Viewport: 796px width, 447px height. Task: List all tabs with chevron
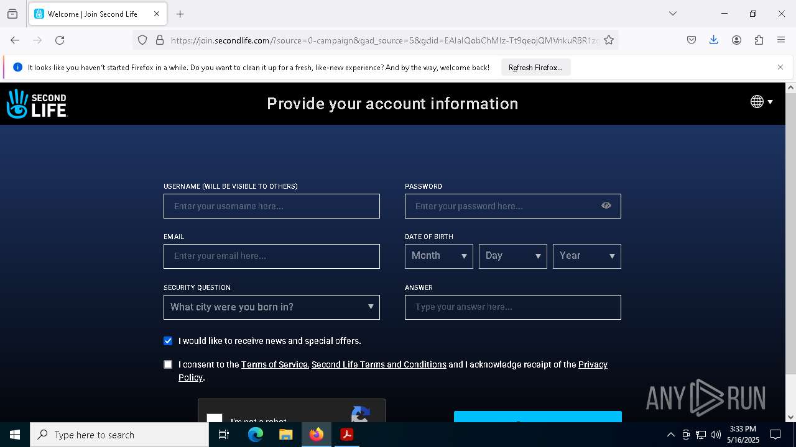(x=673, y=14)
